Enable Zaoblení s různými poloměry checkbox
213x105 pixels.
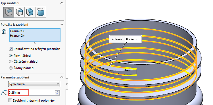10,100
